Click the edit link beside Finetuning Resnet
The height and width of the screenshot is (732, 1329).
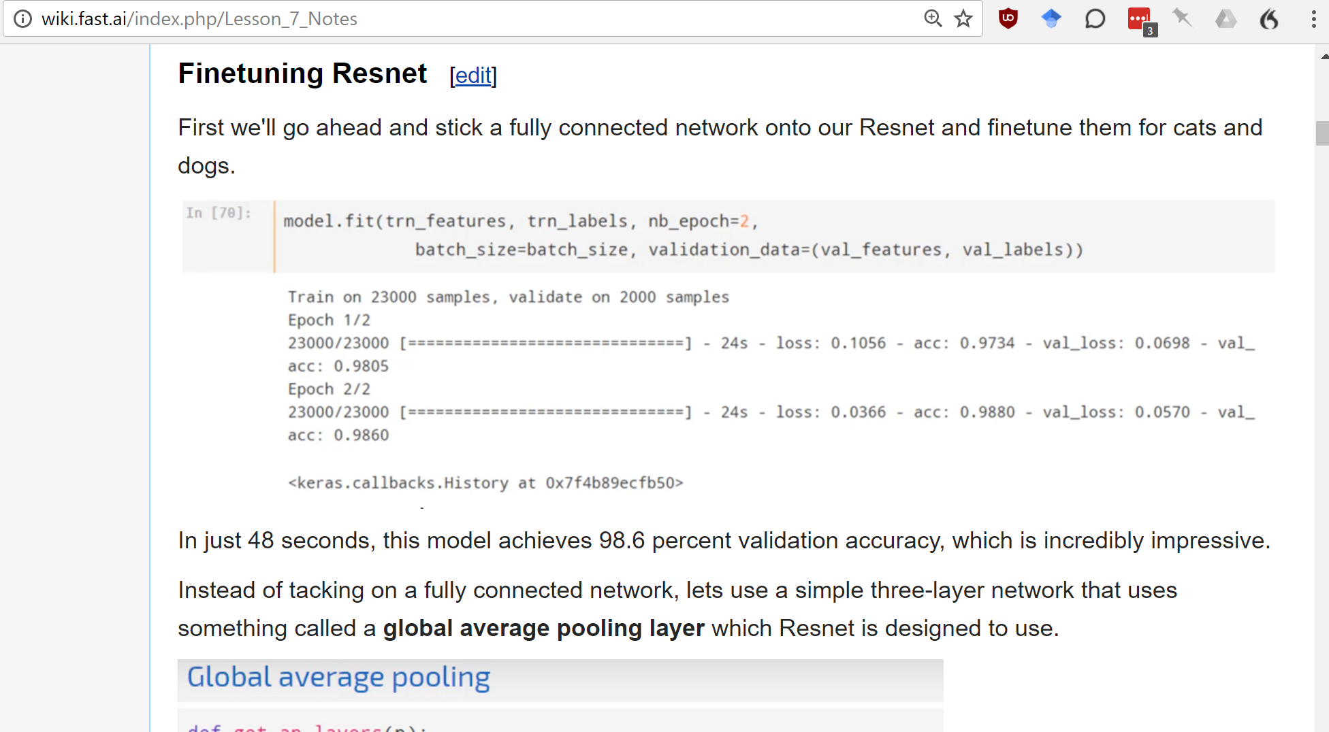tap(473, 76)
